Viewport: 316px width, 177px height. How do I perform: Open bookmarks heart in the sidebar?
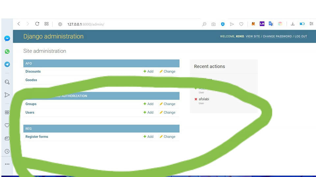[7, 125]
